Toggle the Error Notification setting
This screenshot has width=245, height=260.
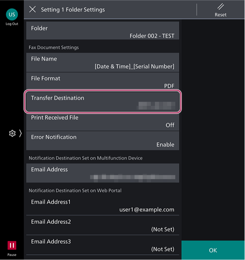[x=103, y=141]
